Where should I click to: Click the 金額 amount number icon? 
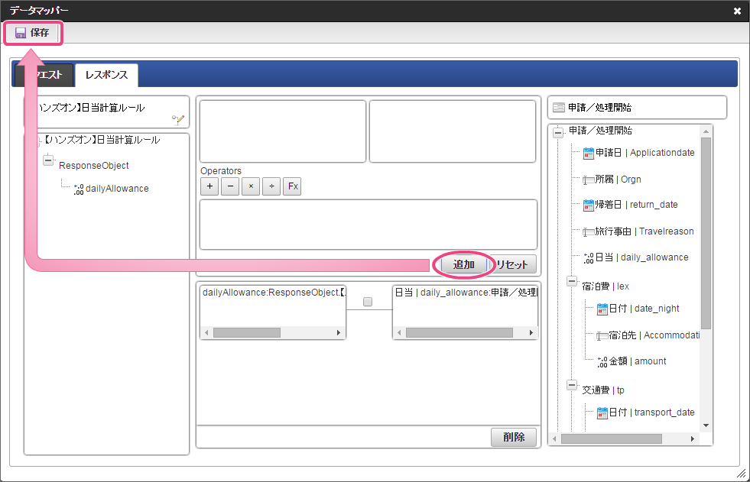602,362
